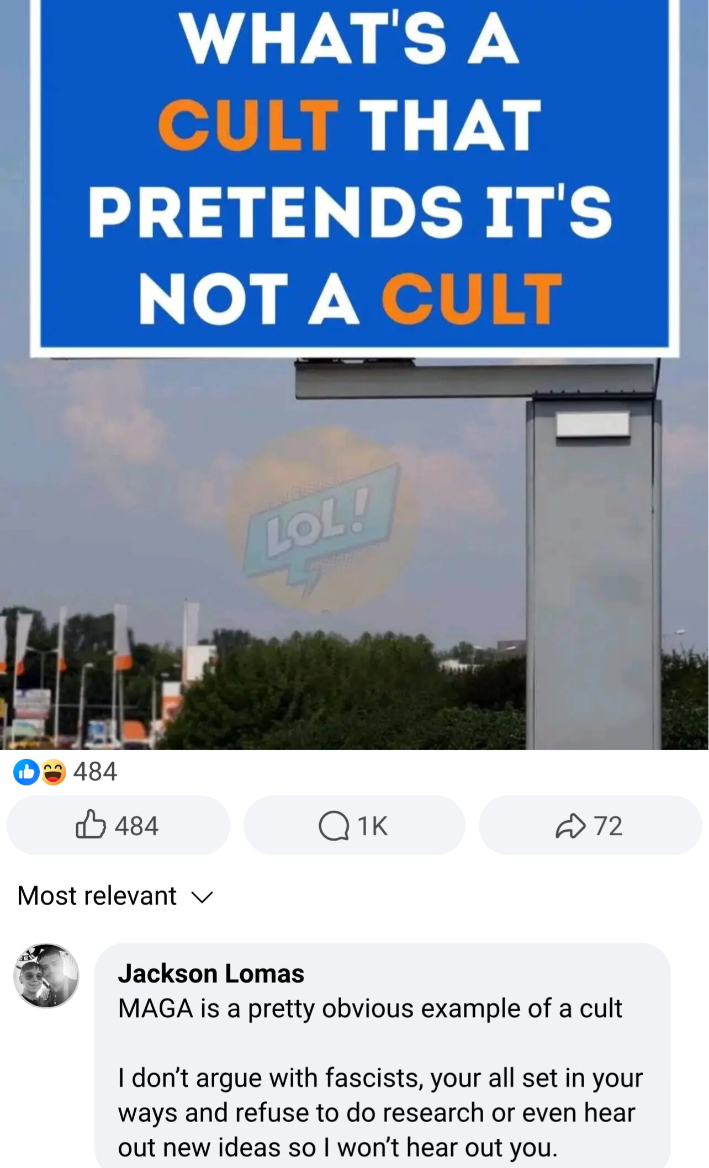This screenshot has height=1168, width=709.
Task: Expand chevron next to Most relevant
Action: tap(202, 897)
